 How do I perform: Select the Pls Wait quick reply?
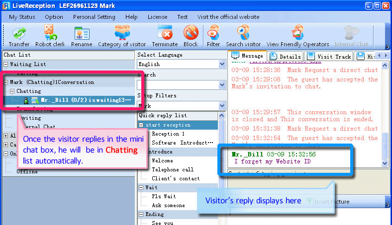pyautogui.click(x=164, y=196)
